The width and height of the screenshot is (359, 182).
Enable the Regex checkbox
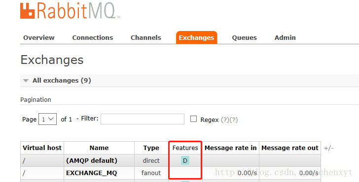pos(193,119)
